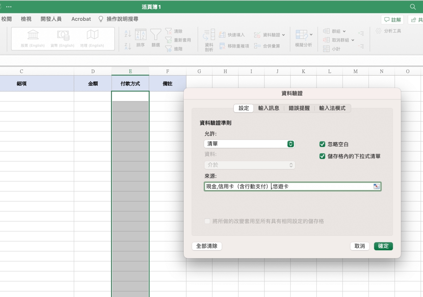Image resolution: width=423 pixels, height=297 pixels.
Task: Click the range selector icon in 來源 field
Action: 376,187
